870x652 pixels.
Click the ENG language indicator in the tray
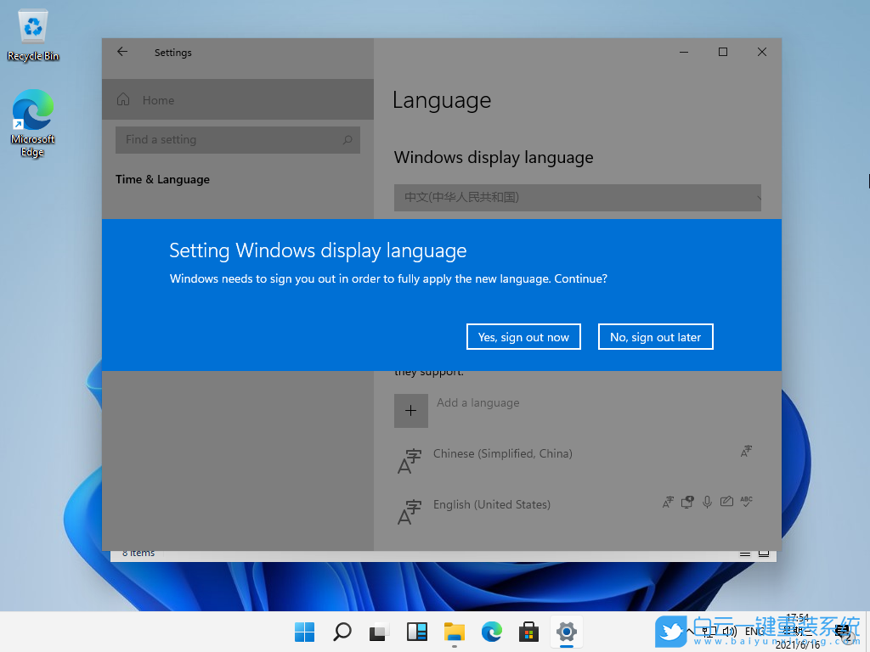(x=754, y=632)
